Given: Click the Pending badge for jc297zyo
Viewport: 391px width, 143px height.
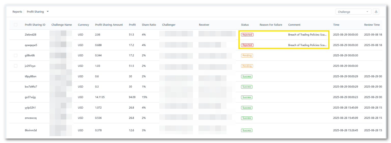Looking at the screenshot, I should point(247,66).
